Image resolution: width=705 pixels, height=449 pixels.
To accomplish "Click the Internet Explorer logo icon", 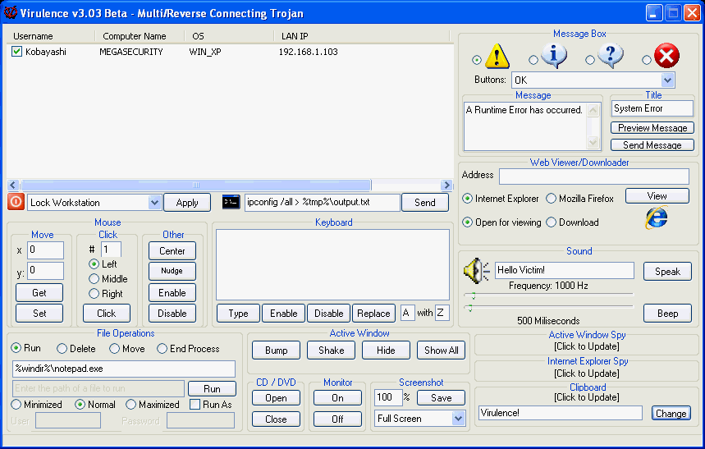I will pos(656,218).
